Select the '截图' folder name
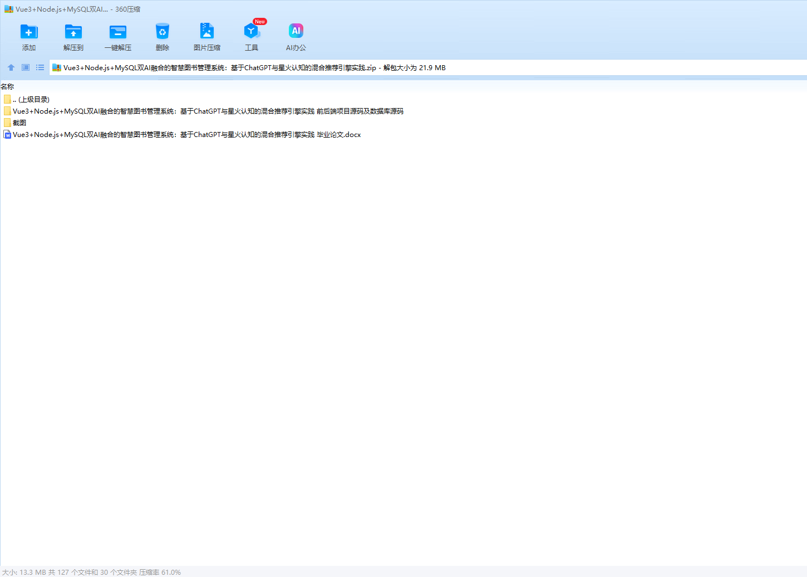The image size is (807, 577). pyautogui.click(x=19, y=123)
